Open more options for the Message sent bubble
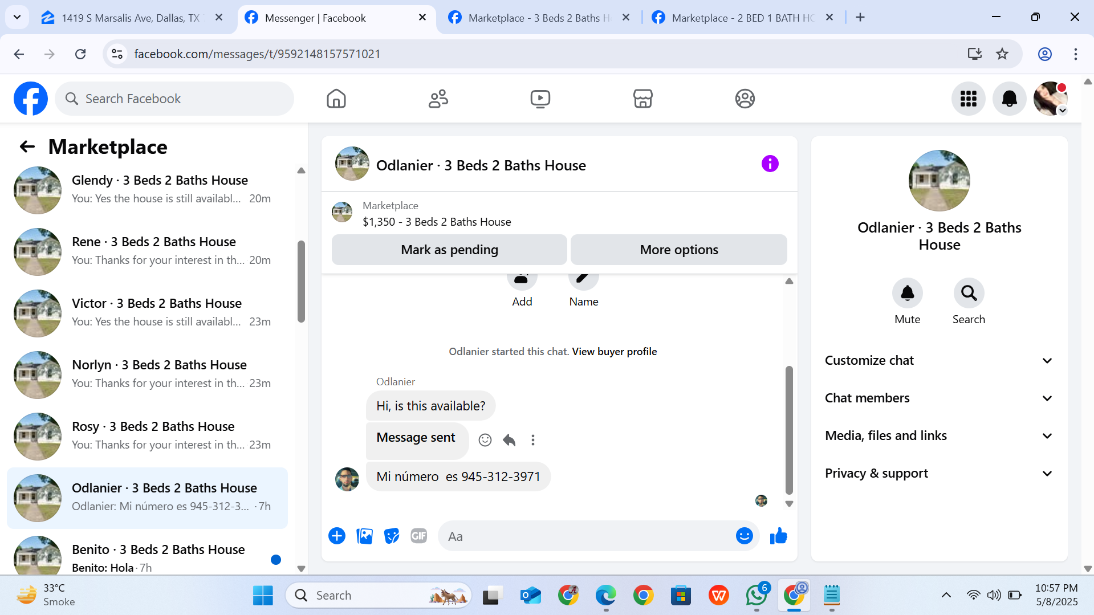Viewport: 1094px width, 615px height. tap(533, 440)
